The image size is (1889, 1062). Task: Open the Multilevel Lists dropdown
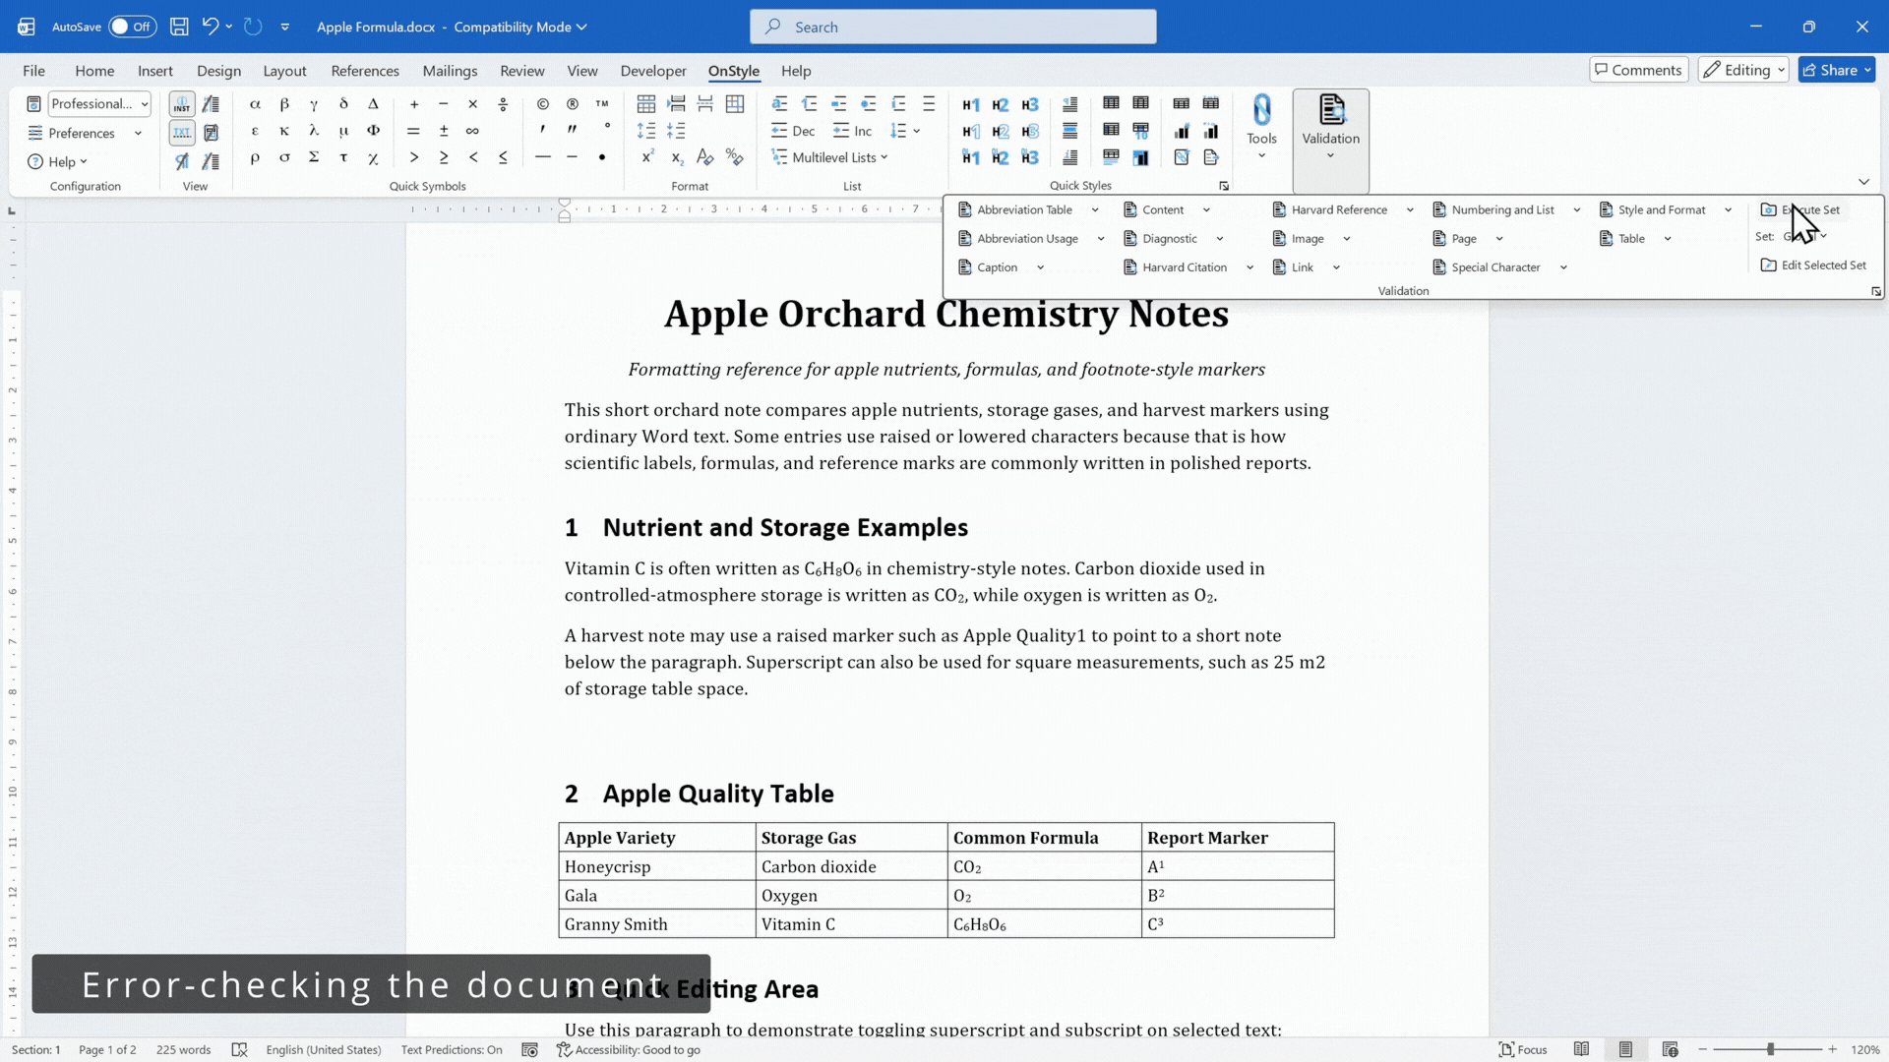pyautogui.click(x=830, y=157)
